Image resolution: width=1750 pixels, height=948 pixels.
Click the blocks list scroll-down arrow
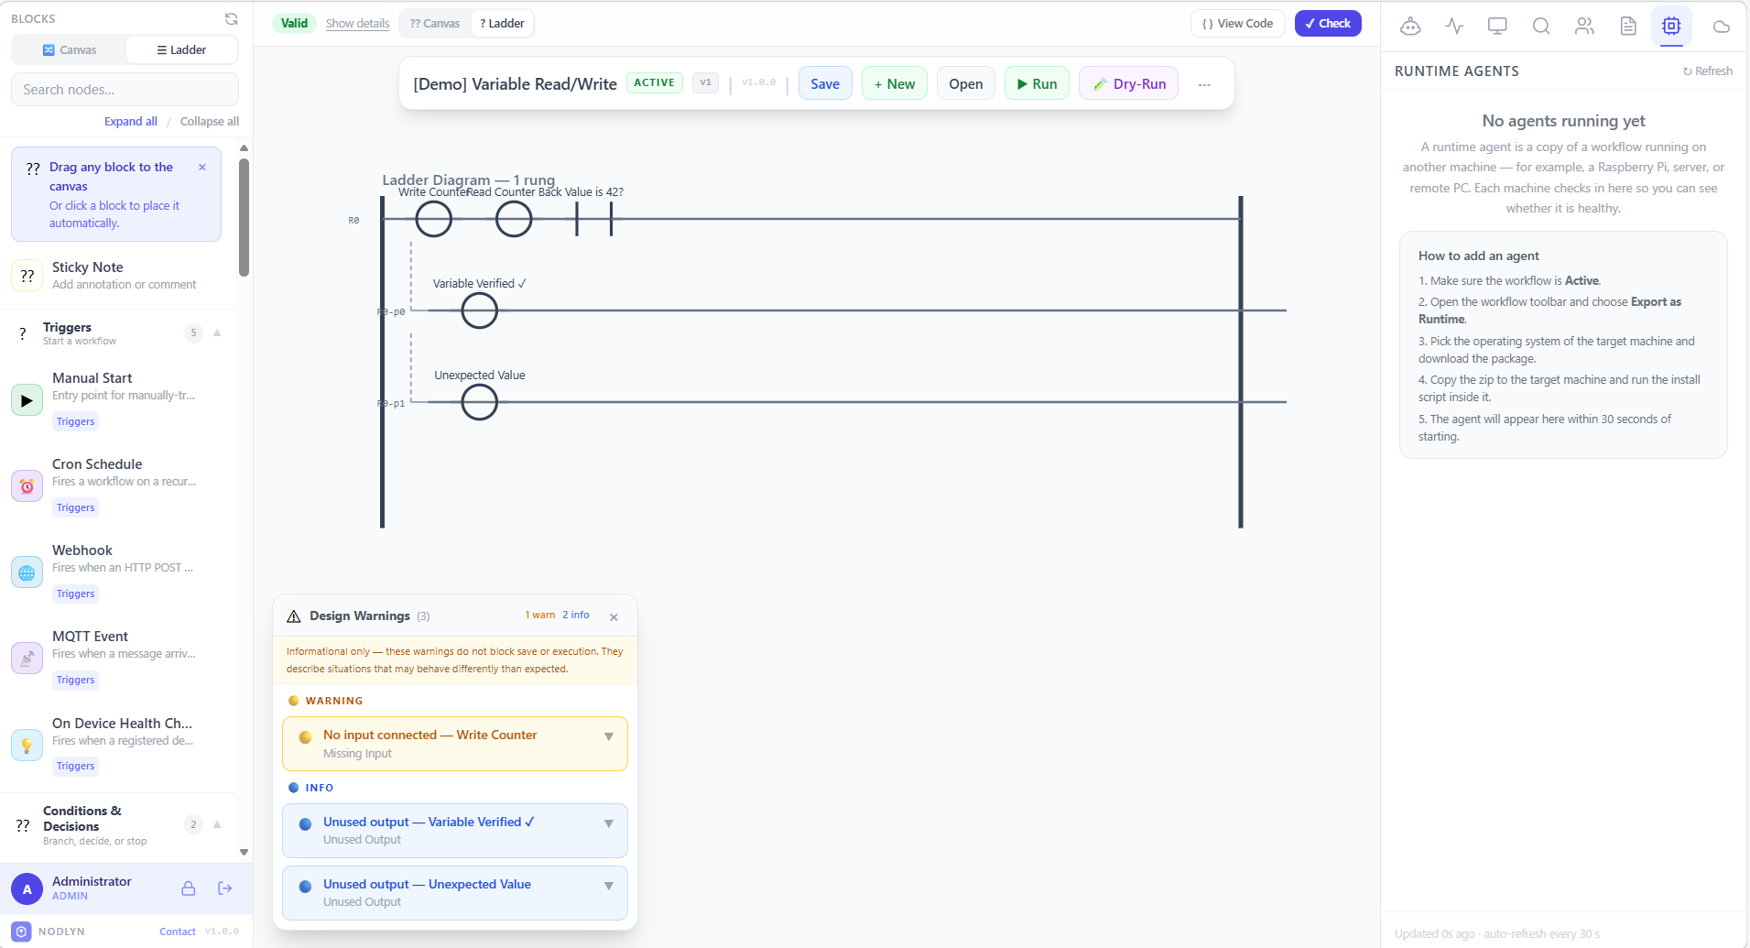click(x=244, y=852)
